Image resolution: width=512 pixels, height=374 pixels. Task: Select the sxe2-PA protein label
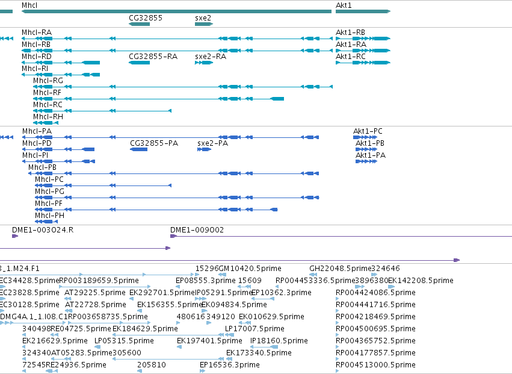(x=213, y=143)
